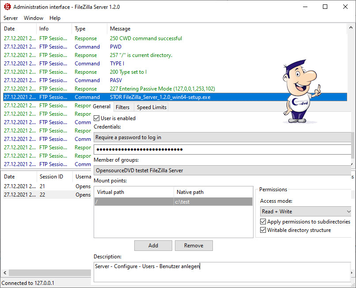Switch to the Filters tab
Image resolution: width=356 pixels, height=288 pixels.
[x=122, y=107]
